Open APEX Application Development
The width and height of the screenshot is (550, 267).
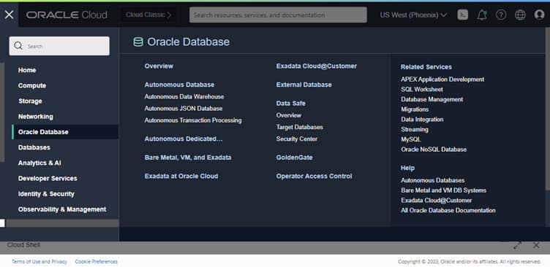tap(442, 80)
